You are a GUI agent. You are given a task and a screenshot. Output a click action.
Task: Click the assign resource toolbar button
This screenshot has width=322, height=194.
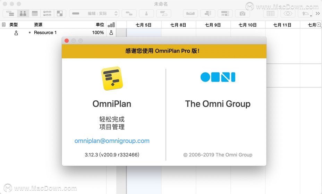(146, 14)
